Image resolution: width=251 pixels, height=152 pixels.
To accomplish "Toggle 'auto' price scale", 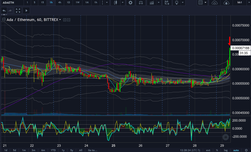I will point(236,150).
